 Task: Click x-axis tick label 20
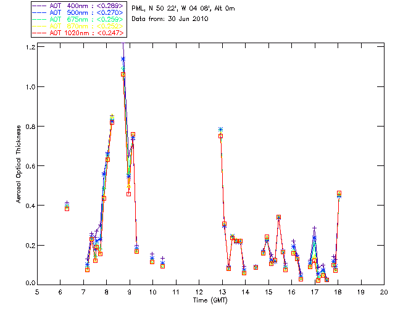coord(384,292)
